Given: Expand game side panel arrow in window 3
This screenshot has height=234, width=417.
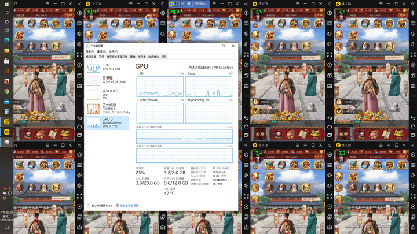Looking at the screenshot, I should 253,92.
